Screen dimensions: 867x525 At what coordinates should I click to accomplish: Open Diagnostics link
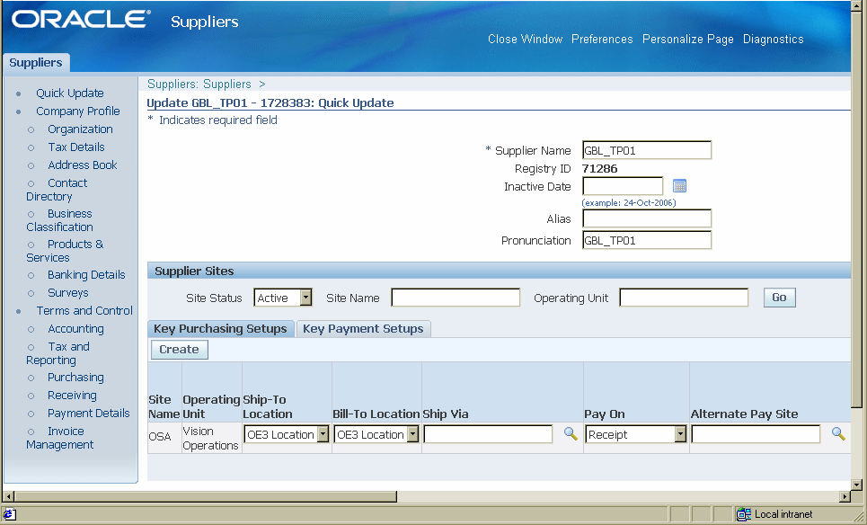coord(773,40)
